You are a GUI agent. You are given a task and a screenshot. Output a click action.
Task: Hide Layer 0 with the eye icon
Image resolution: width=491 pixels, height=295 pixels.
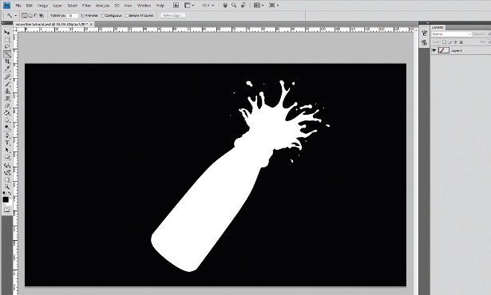pyautogui.click(x=434, y=50)
